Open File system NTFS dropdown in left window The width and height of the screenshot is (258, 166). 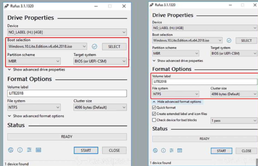tap(34, 107)
